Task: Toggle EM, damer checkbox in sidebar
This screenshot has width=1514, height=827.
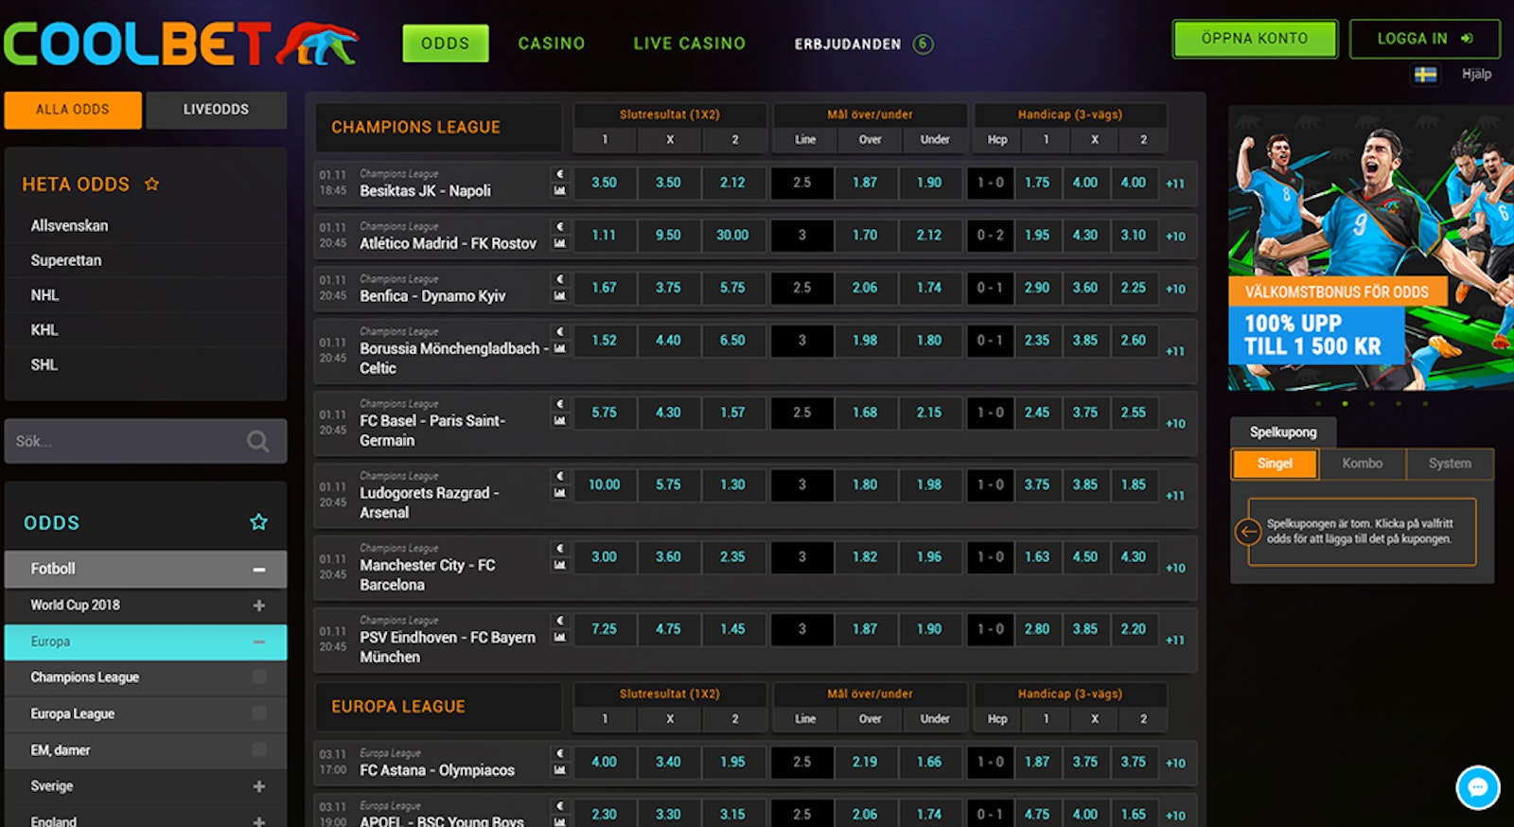Action: pyautogui.click(x=259, y=749)
